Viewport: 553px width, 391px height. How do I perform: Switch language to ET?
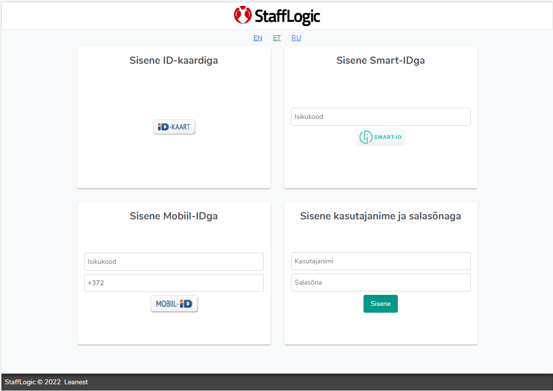277,38
